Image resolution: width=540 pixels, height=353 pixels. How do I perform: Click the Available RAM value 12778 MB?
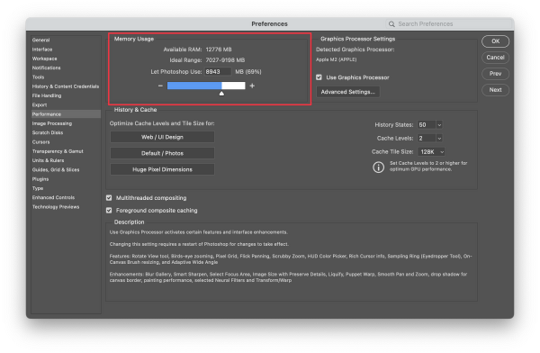[x=219, y=50]
